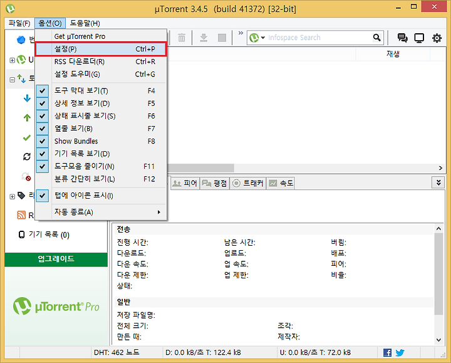Screen dimensions: 451x363
Task: Click the µTorrent title bar logo icon
Action: pyautogui.click(x=11, y=8)
